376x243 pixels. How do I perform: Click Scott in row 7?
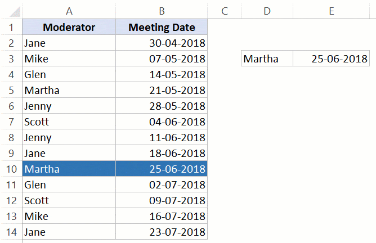(69, 121)
